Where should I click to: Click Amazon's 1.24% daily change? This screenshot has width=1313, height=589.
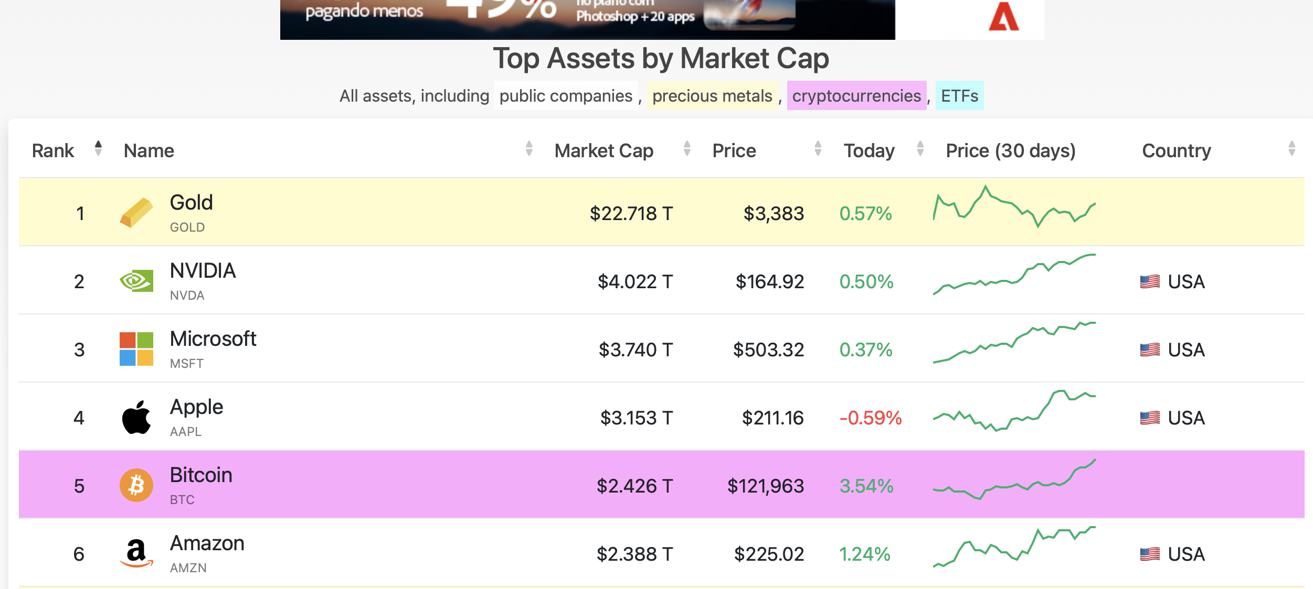865,554
